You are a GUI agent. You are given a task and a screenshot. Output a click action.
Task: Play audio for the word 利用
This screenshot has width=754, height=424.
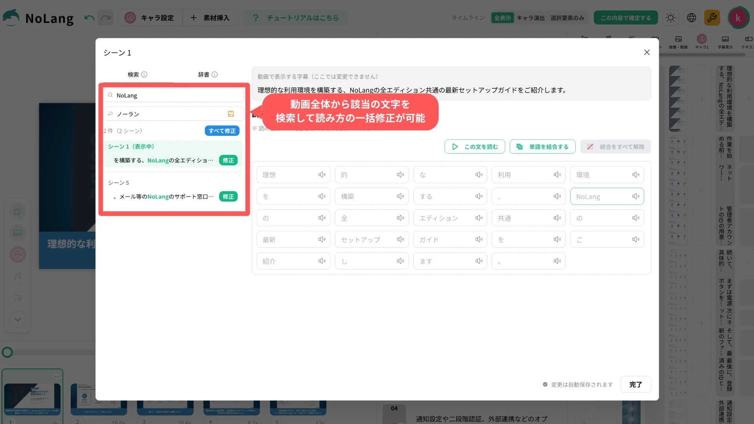pyautogui.click(x=557, y=175)
